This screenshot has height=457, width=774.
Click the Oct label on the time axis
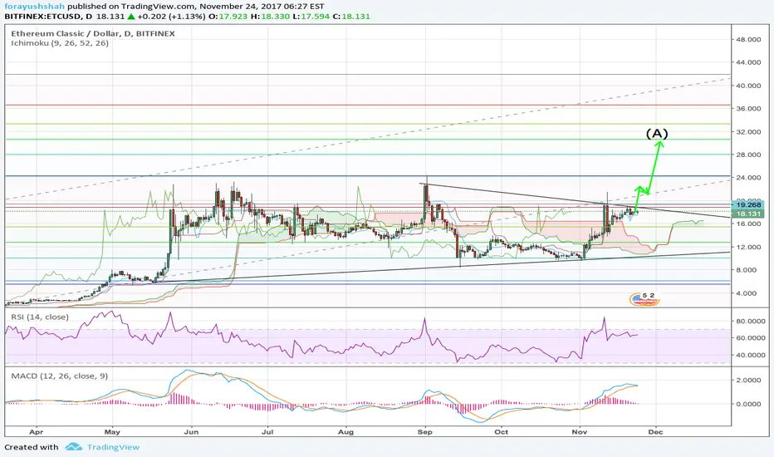[501, 432]
